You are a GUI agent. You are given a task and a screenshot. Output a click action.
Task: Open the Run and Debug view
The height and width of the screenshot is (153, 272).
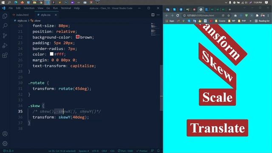point(5,45)
